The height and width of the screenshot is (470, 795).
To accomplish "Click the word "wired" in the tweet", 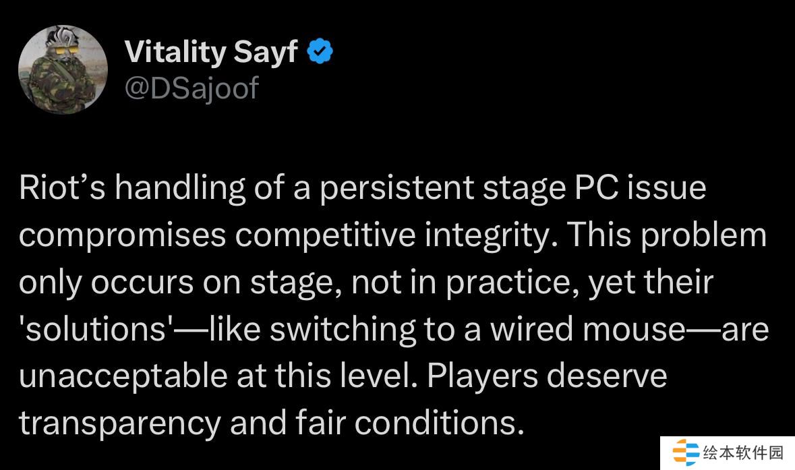I will coord(531,329).
